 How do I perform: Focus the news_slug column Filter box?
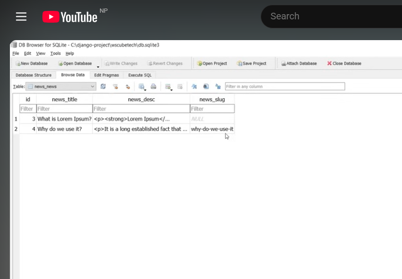coord(212,109)
